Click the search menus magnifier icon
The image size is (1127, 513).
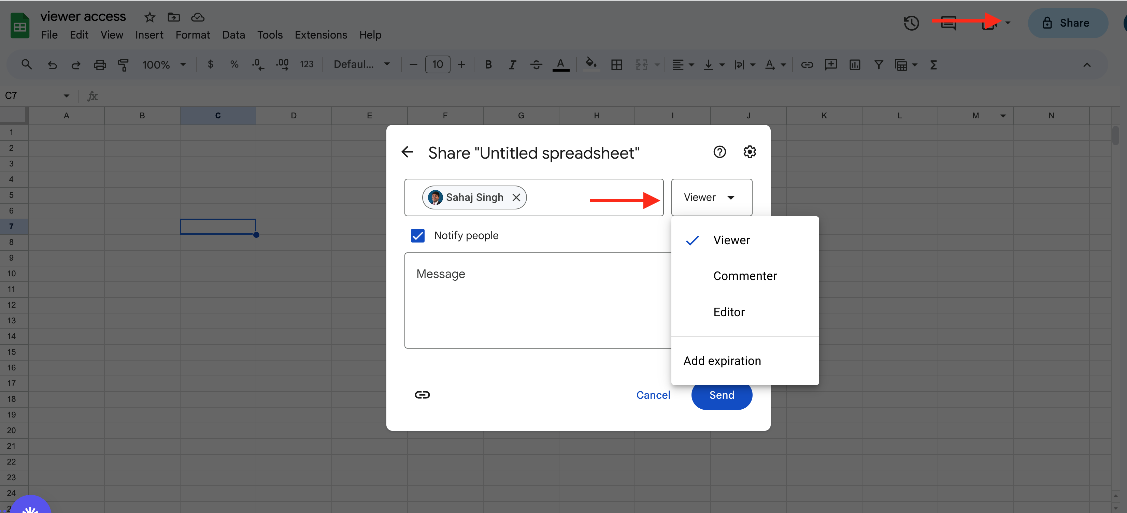pos(27,65)
